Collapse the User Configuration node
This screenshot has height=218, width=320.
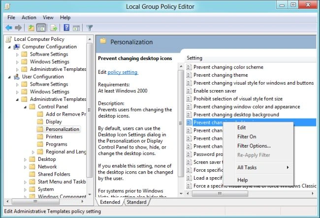(9, 77)
